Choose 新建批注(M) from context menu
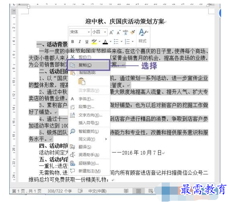The height and width of the screenshot is (202, 230). (x=89, y=171)
